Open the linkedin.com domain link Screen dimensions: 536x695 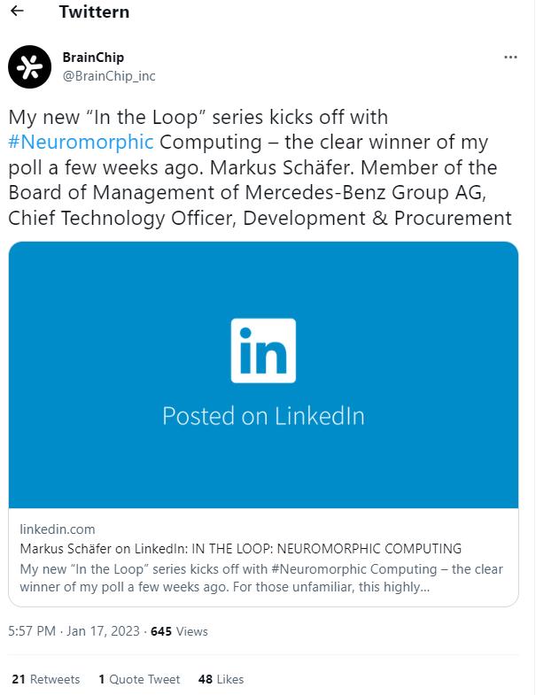pyautogui.click(x=58, y=529)
